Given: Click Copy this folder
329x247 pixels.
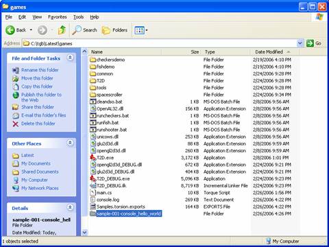Looking at the screenshot, I should pyautogui.click(x=37, y=86).
